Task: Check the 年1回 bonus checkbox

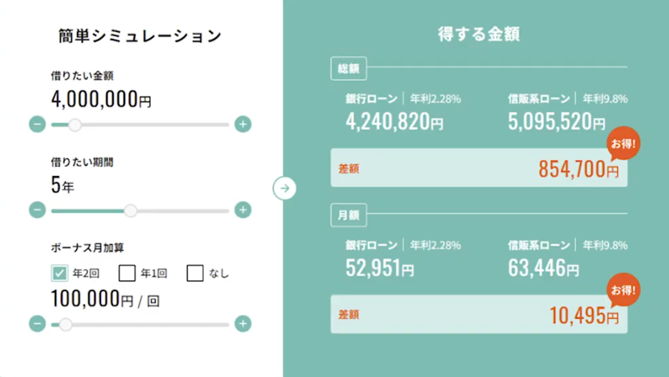Action: (127, 273)
